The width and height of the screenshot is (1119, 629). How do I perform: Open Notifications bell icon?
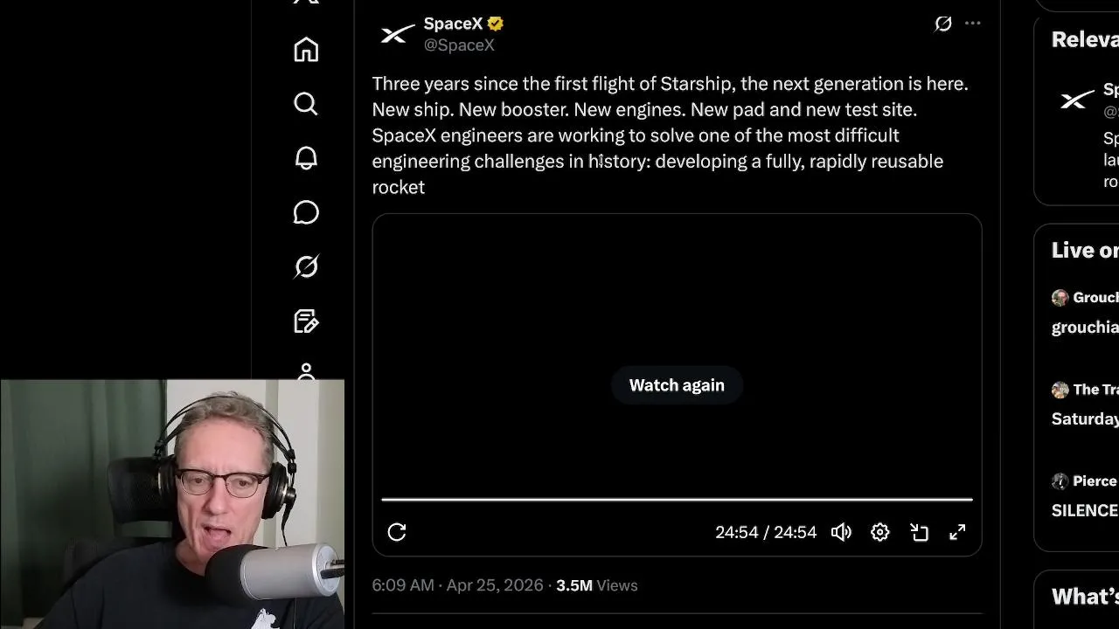tap(306, 158)
